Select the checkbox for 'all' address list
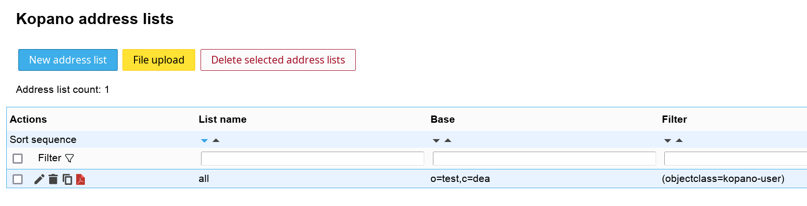Image resolution: width=807 pixels, height=206 pixels. (x=18, y=180)
